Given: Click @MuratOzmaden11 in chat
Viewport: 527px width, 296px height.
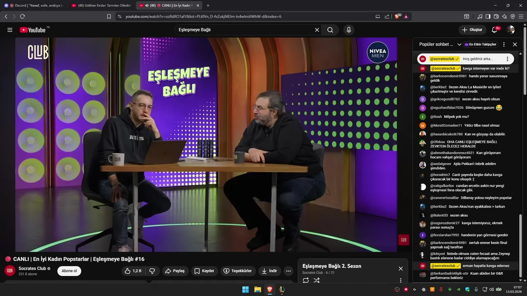Looking at the screenshot, I should (x=446, y=125).
